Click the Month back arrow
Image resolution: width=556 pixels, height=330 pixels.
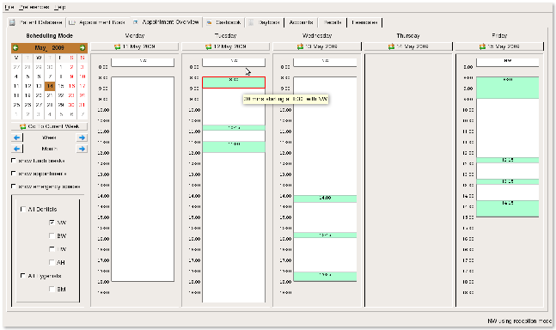tap(16, 149)
